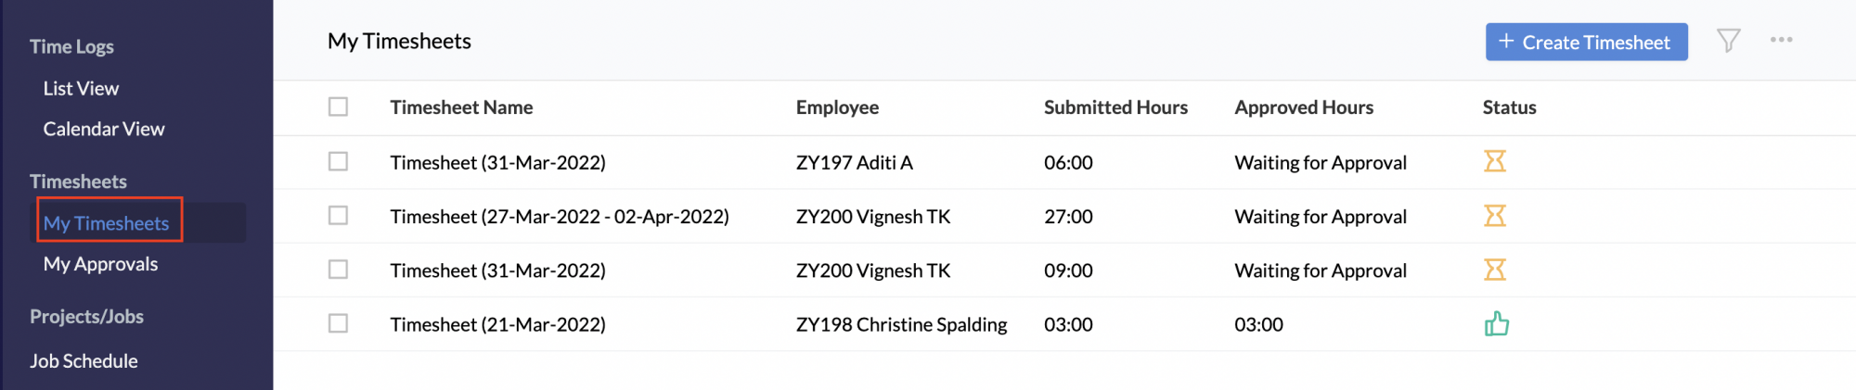Click the Submitted Hours column header

[1115, 107]
